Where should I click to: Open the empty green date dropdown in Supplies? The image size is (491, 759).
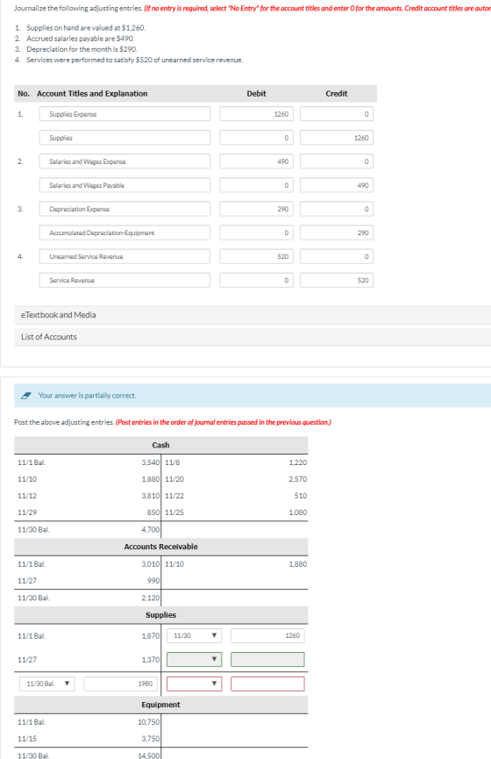[194, 659]
